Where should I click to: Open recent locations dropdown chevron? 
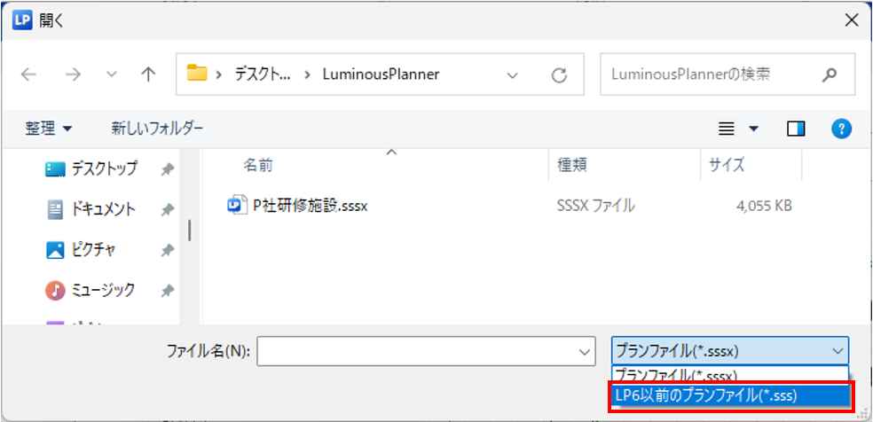[x=111, y=75]
